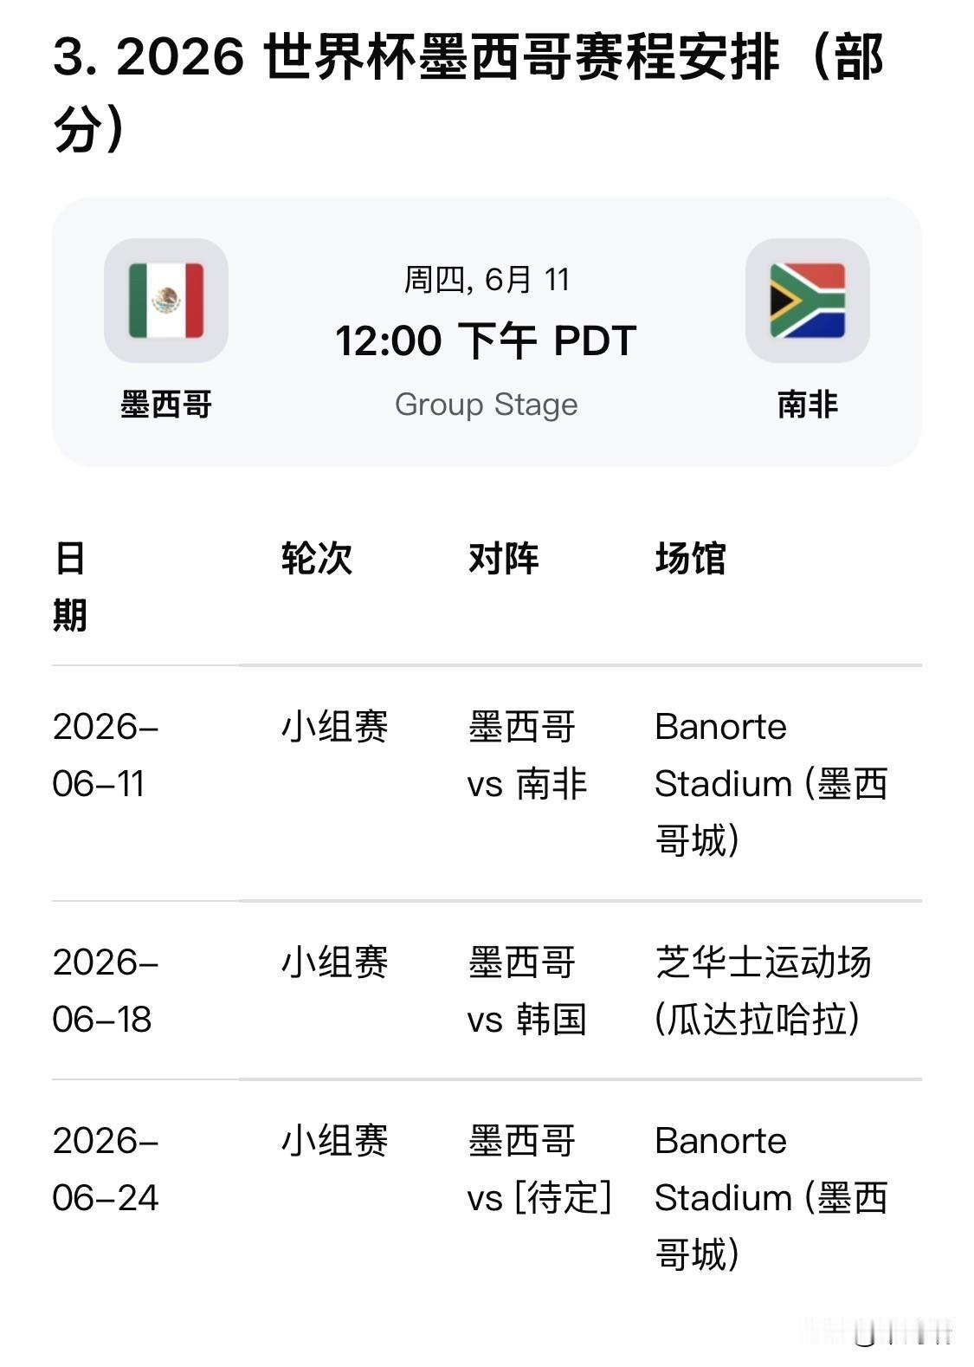Click the Group Stage label
Image resolution: width=974 pixels, height=1367 pixels.
(x=487, y=405)
